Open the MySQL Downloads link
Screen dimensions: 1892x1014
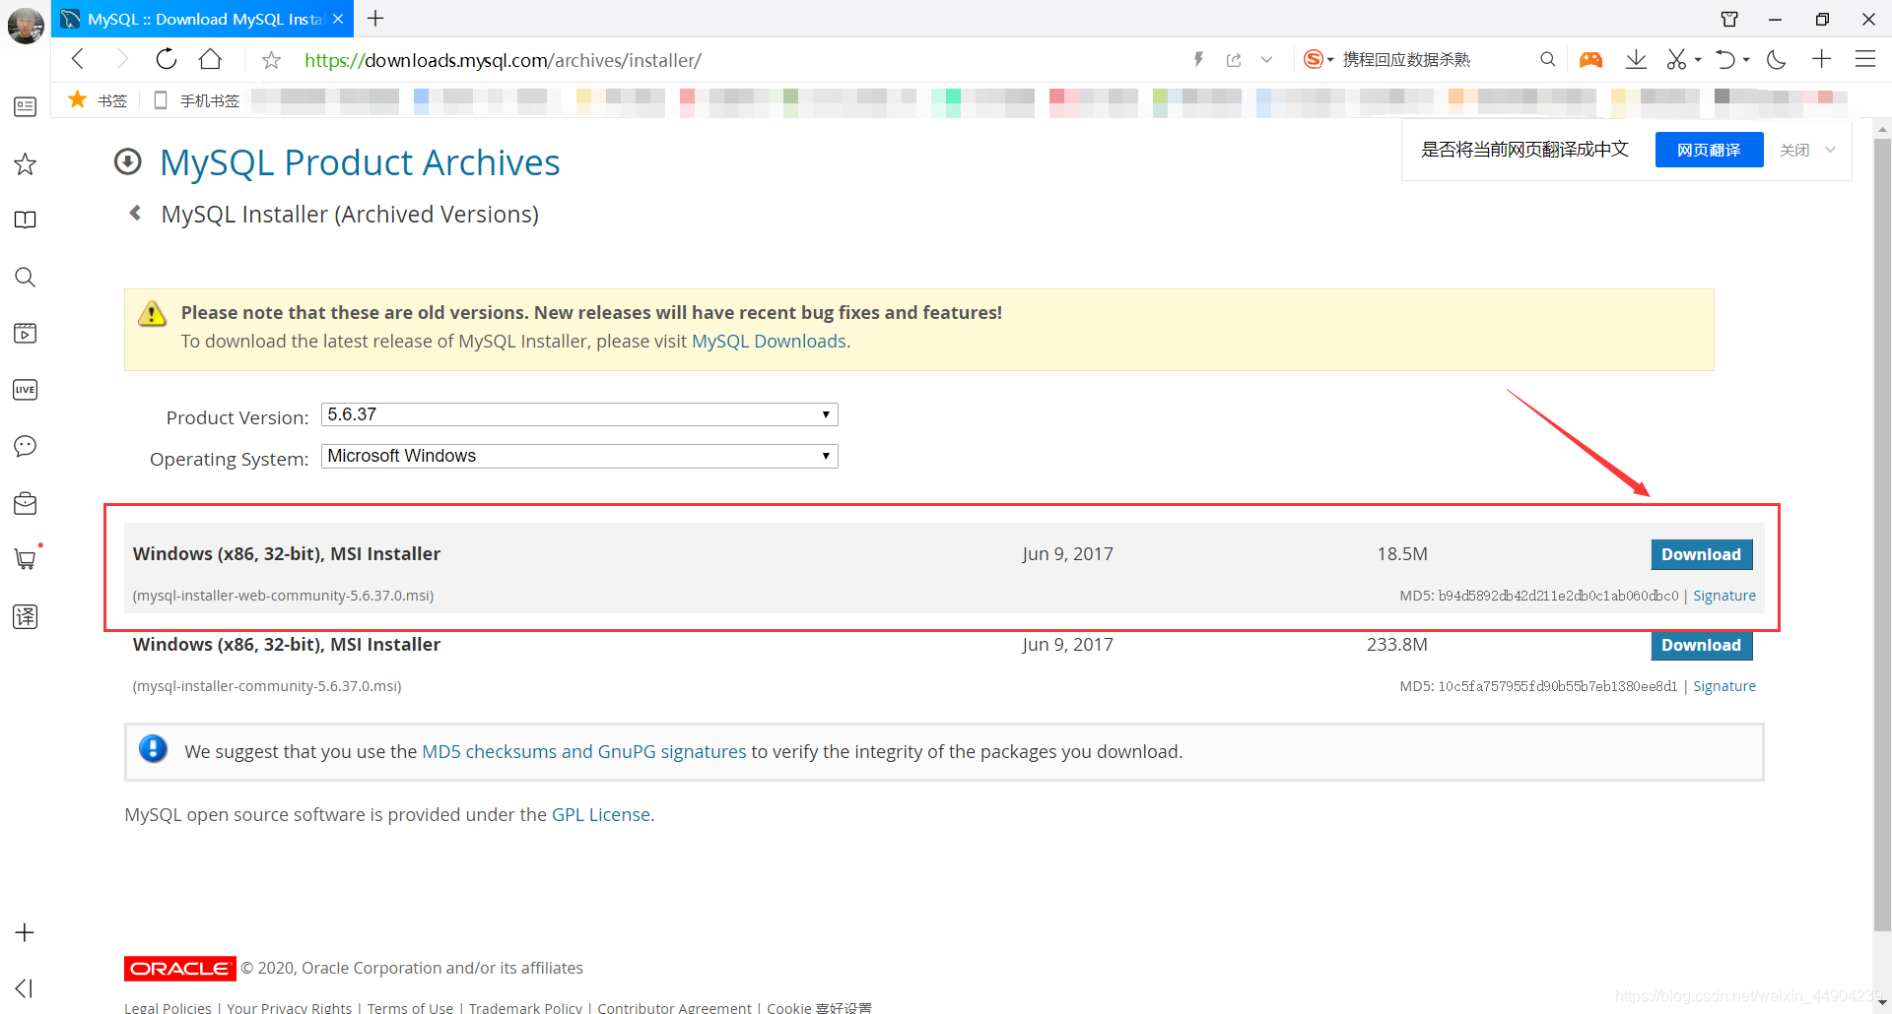(769, 341)
